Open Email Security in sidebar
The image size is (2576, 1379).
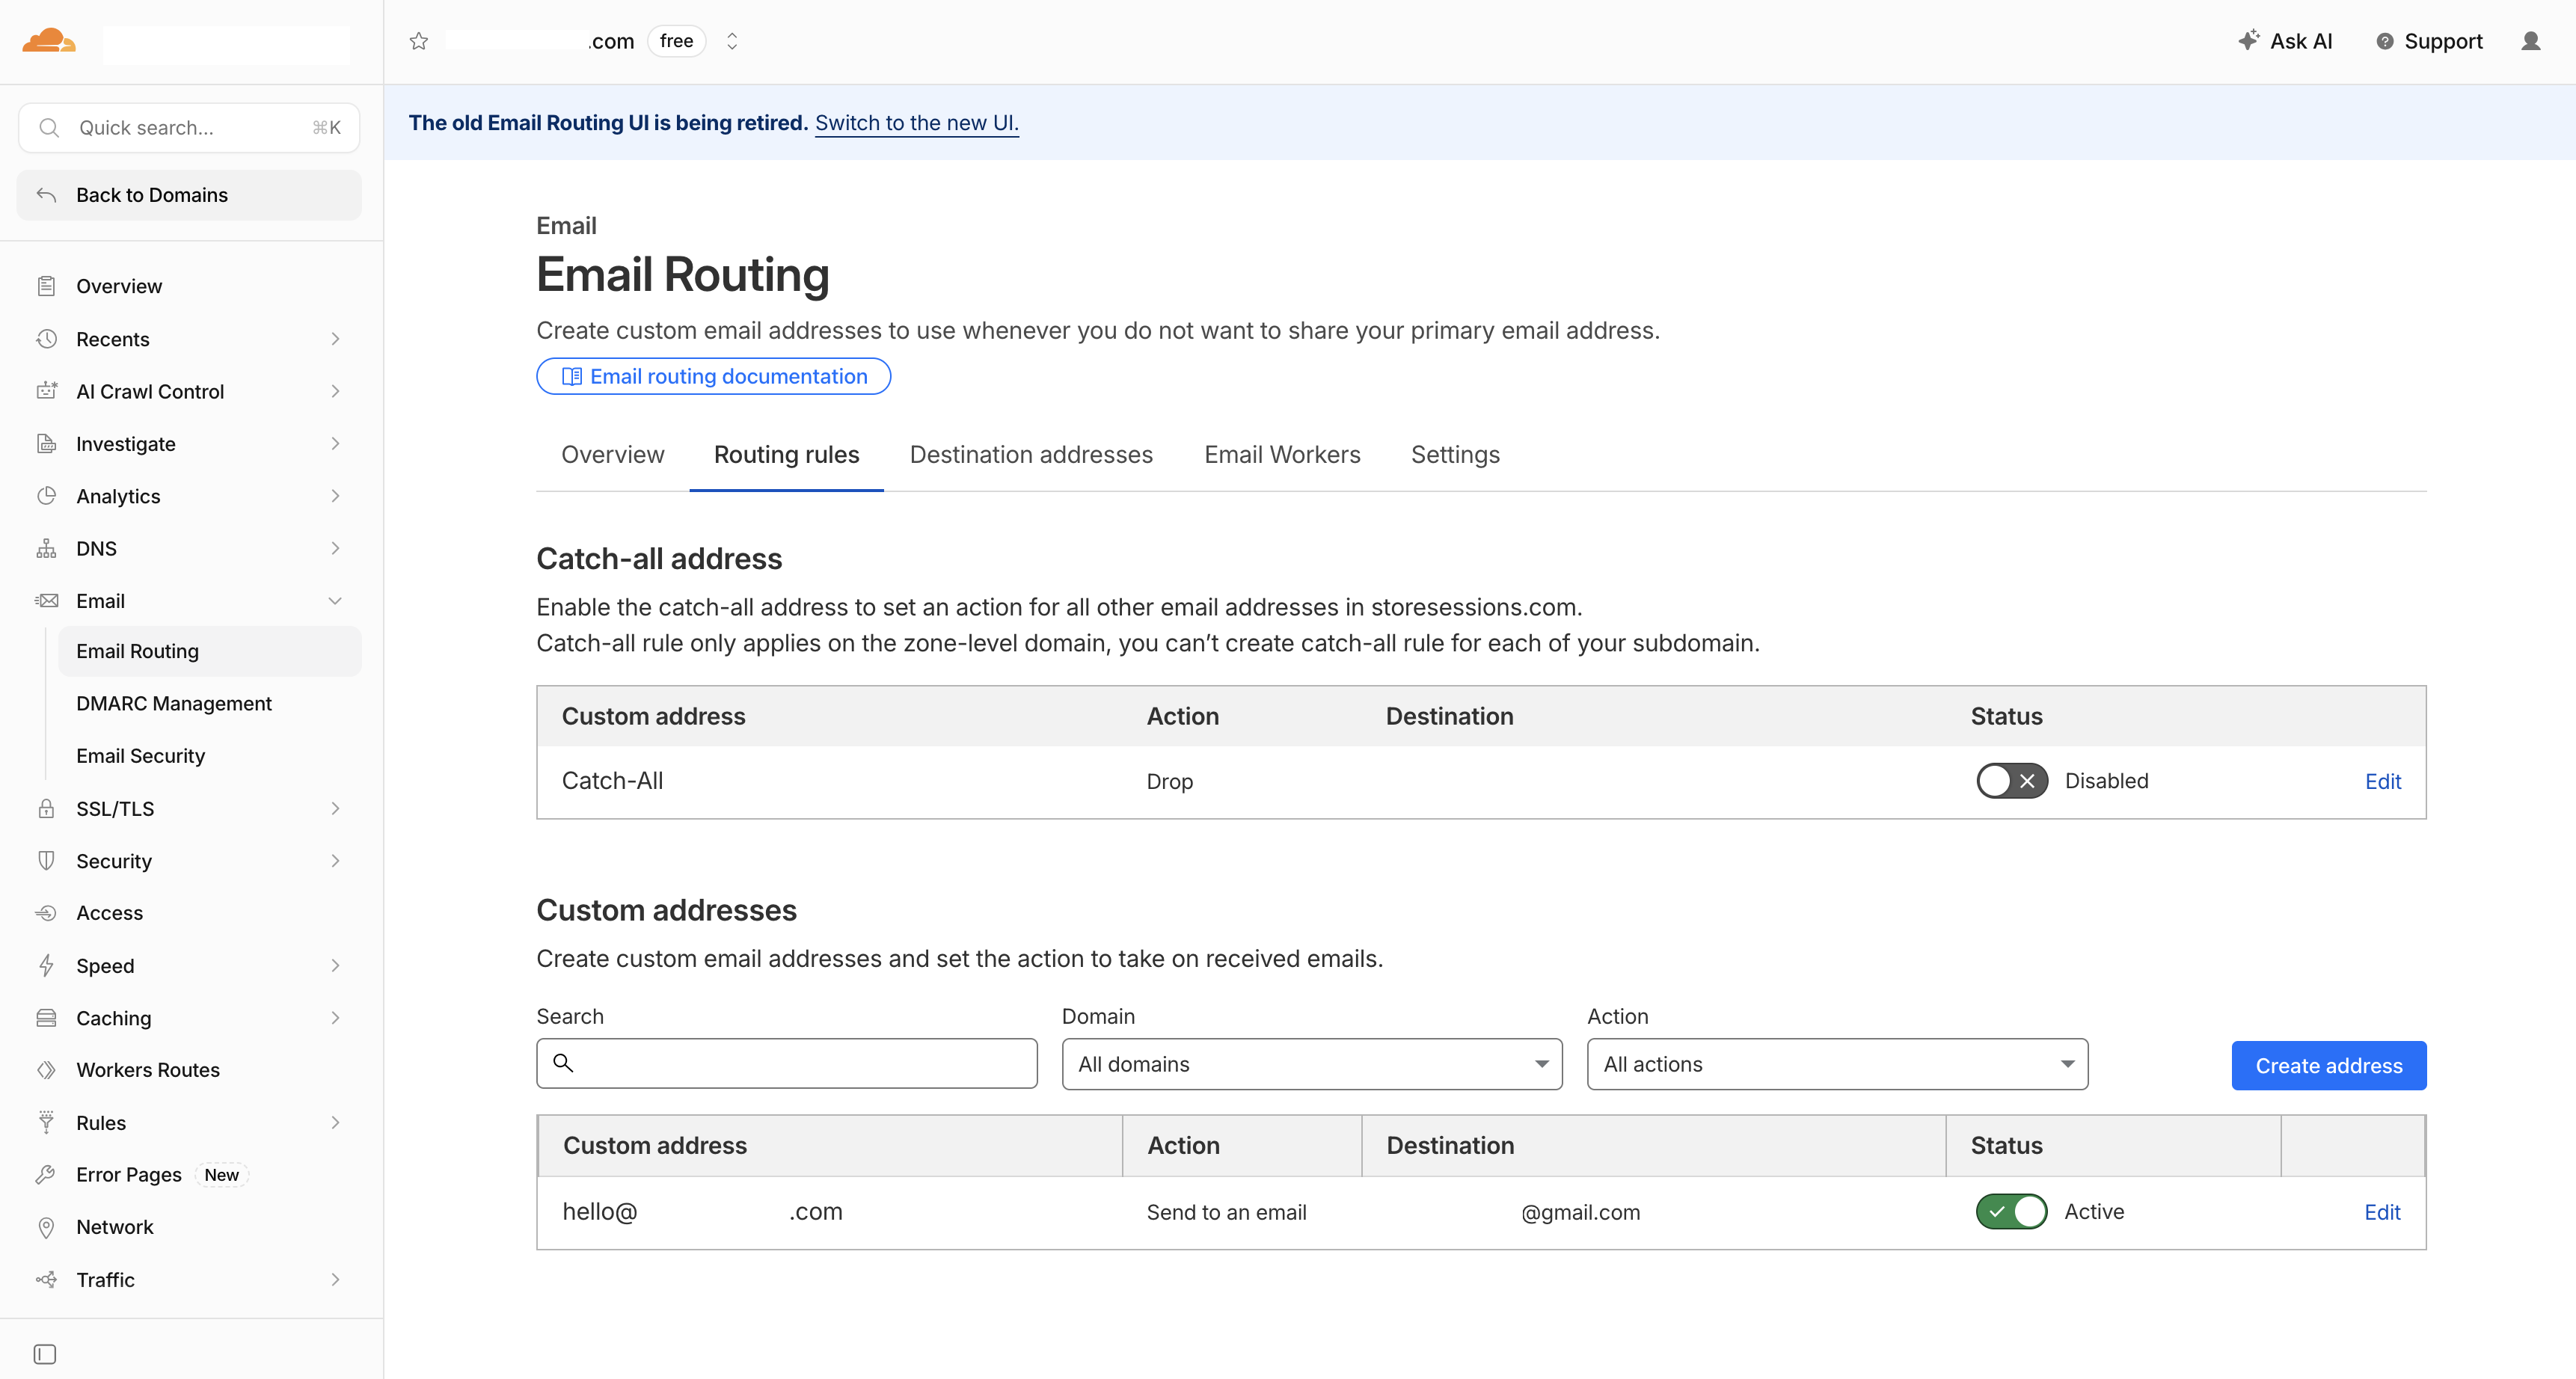pos(209,756)
